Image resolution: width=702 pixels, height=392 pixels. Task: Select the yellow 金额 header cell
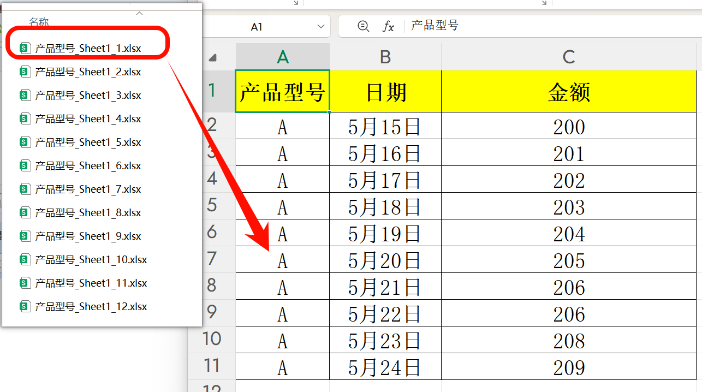tap(569, 91)
